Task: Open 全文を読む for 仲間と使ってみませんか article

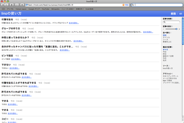Action: (79, 41)
